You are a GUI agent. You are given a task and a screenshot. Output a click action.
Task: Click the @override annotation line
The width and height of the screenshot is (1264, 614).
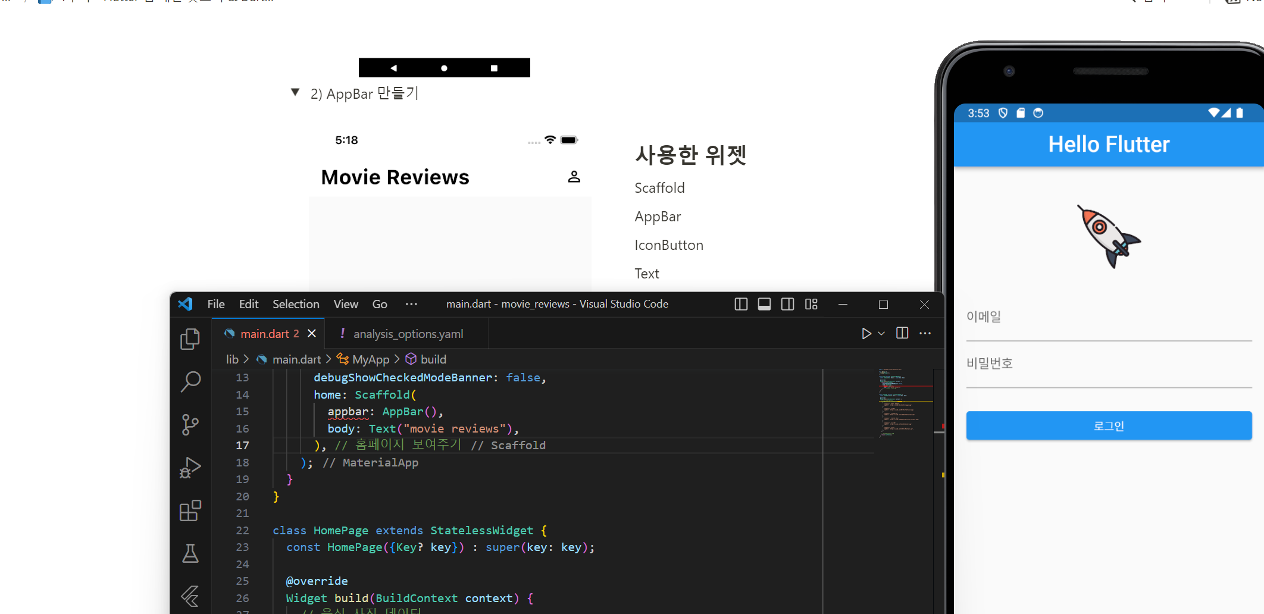[x=317, y=581]
